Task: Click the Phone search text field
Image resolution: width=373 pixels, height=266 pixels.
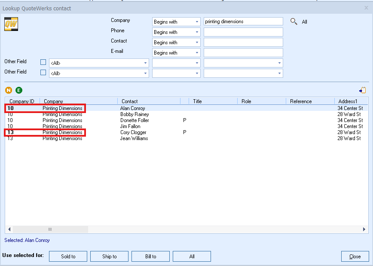Action: click(243, 32)
